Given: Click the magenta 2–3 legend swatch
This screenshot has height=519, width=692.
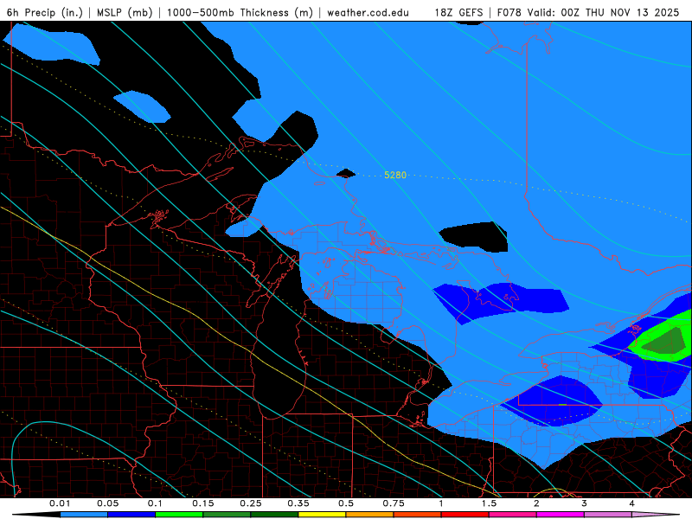Looking at the screenshot, I should [x=561, y=515].
